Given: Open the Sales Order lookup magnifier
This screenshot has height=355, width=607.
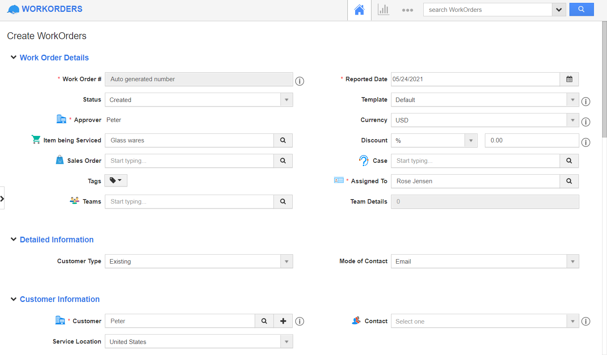Looking at the screenshot, I should (283, 160).
